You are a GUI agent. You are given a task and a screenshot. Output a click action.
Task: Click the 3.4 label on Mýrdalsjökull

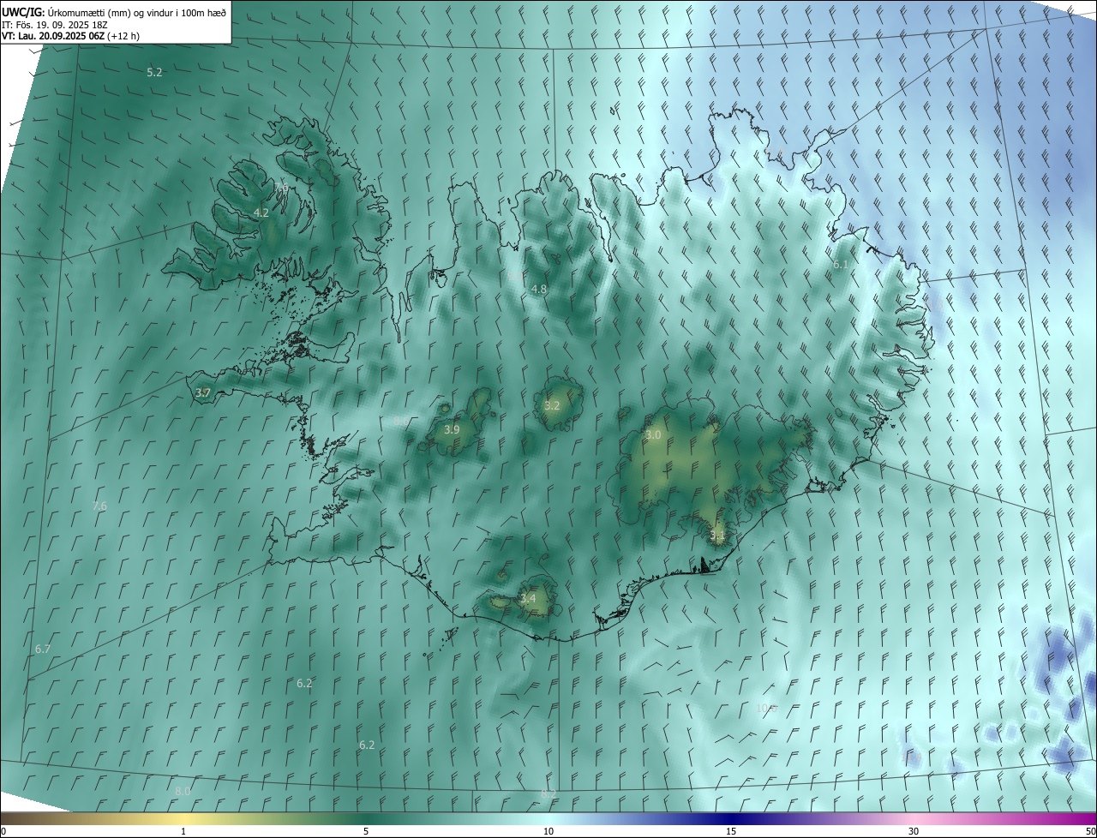coord(528,598)
